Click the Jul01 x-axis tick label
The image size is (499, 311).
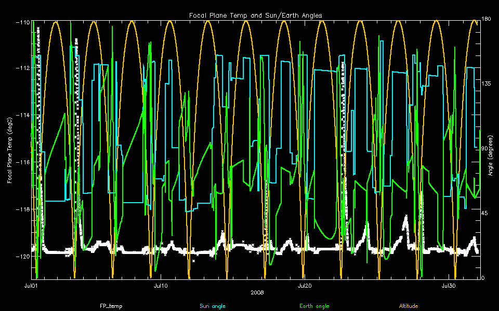click(x=31, y=286)
